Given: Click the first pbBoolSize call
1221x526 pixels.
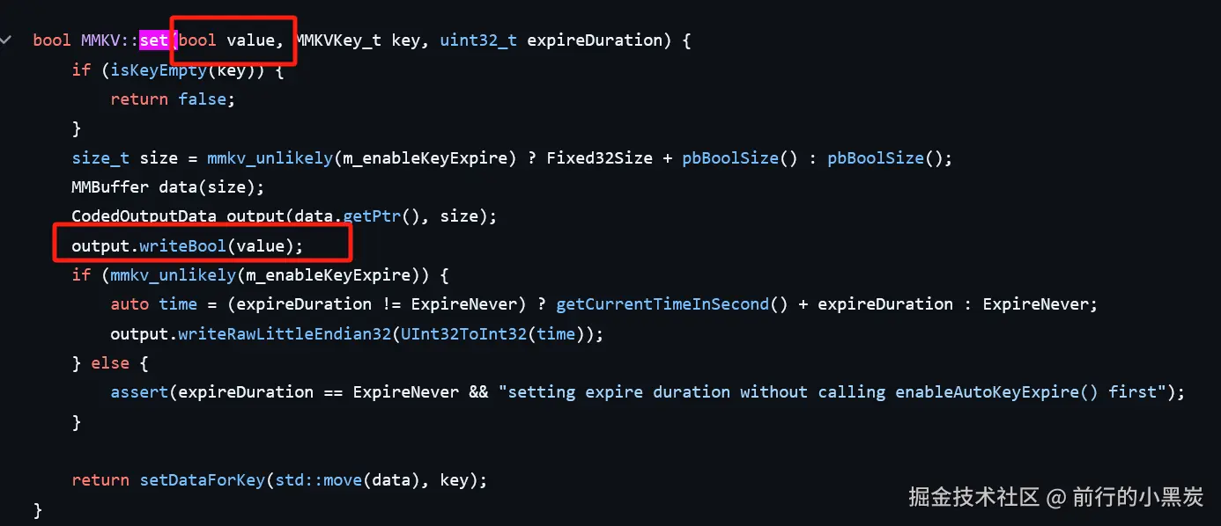Looking at the screenshot, I should tap(729, 158).
